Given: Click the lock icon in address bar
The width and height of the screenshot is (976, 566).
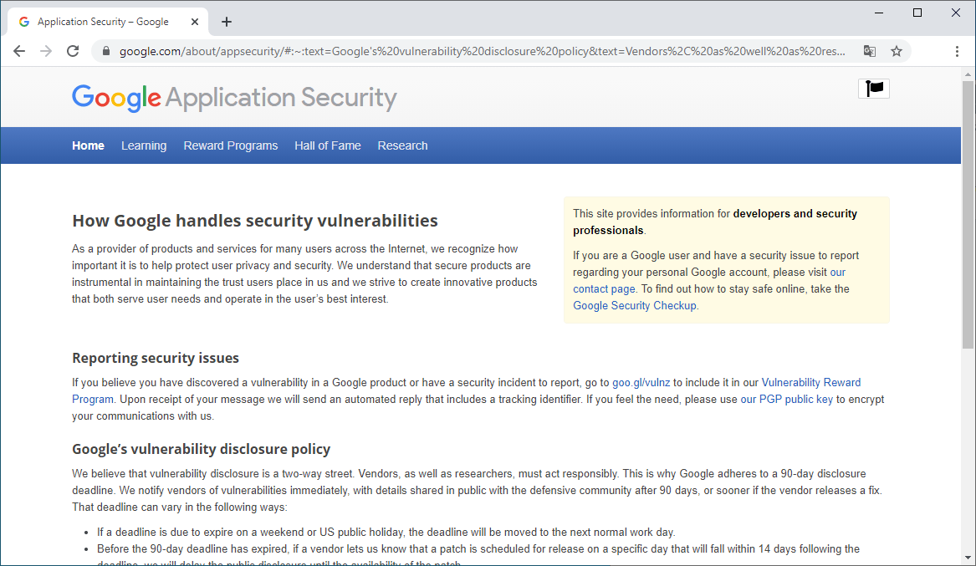Looking at the screenshot, I should 106,51.
